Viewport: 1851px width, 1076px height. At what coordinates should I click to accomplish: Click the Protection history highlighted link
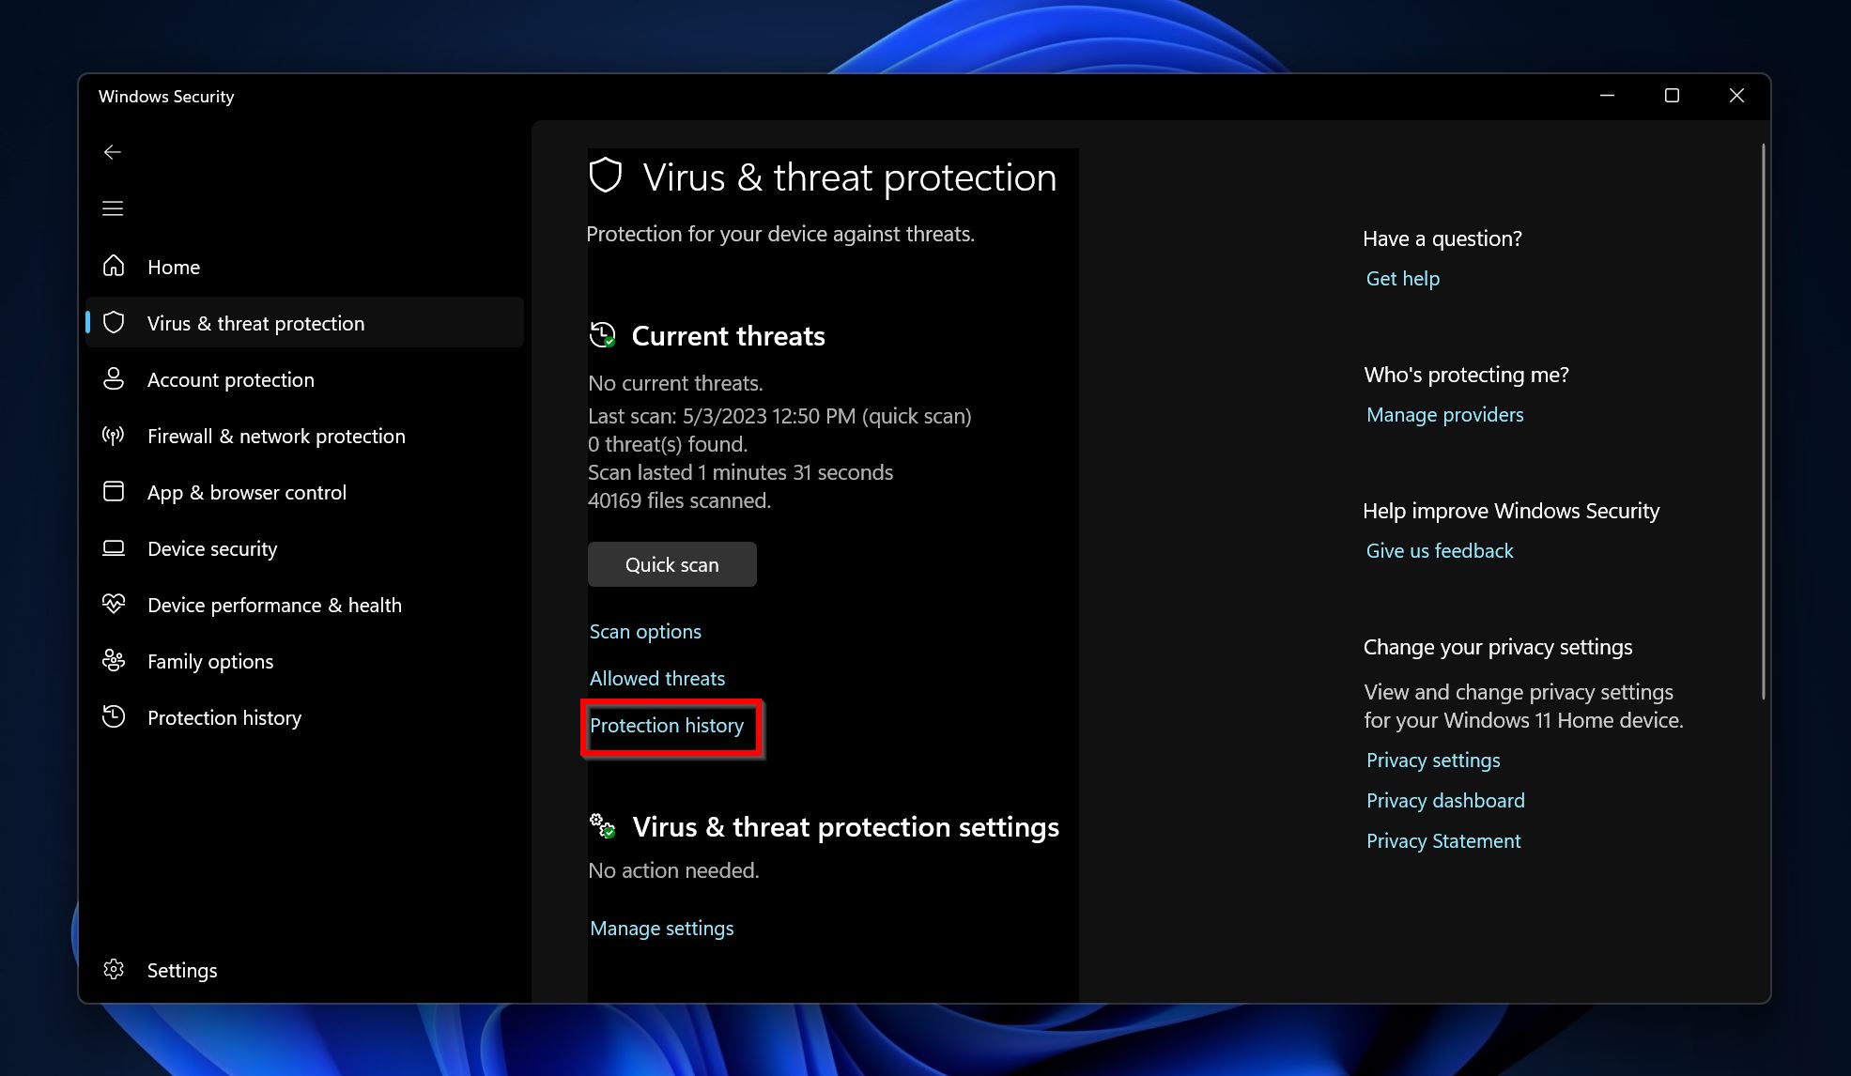tap(666, 725)
